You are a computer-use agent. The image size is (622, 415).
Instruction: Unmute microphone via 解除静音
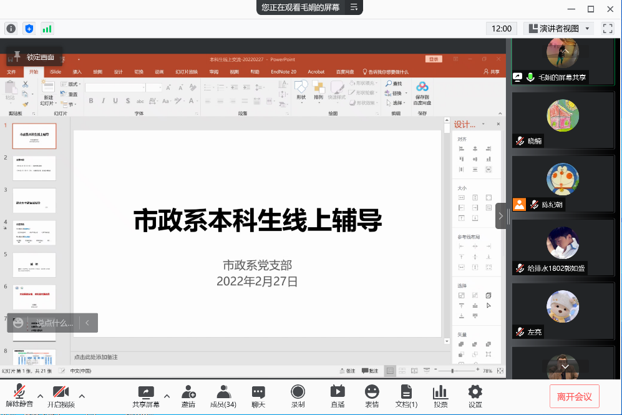(x=19, y=396)
